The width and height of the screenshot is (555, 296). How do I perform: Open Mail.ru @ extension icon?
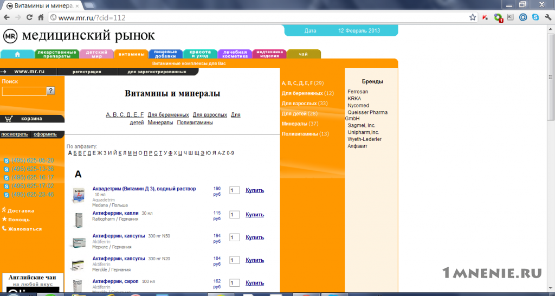523,17
